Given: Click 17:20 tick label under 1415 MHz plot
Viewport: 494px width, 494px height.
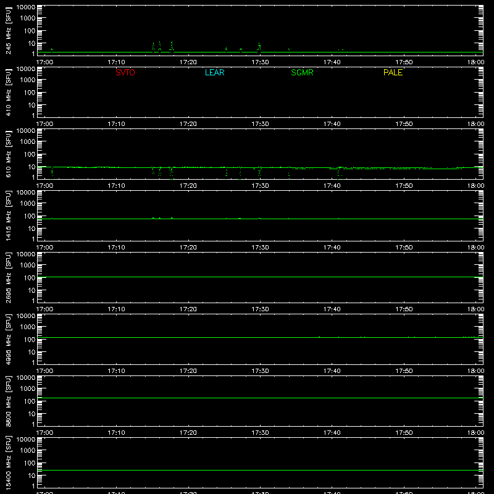Looking at the screenshot, I should tap(188, 248).
